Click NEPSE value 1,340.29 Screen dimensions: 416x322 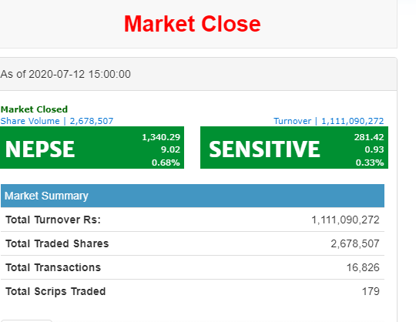click(x=161, y=137)
